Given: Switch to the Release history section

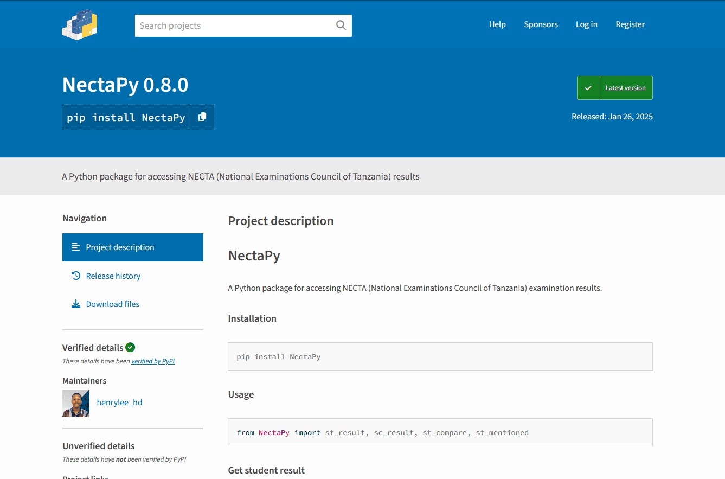Looking at the screenshot, I should tap(113, 276).
